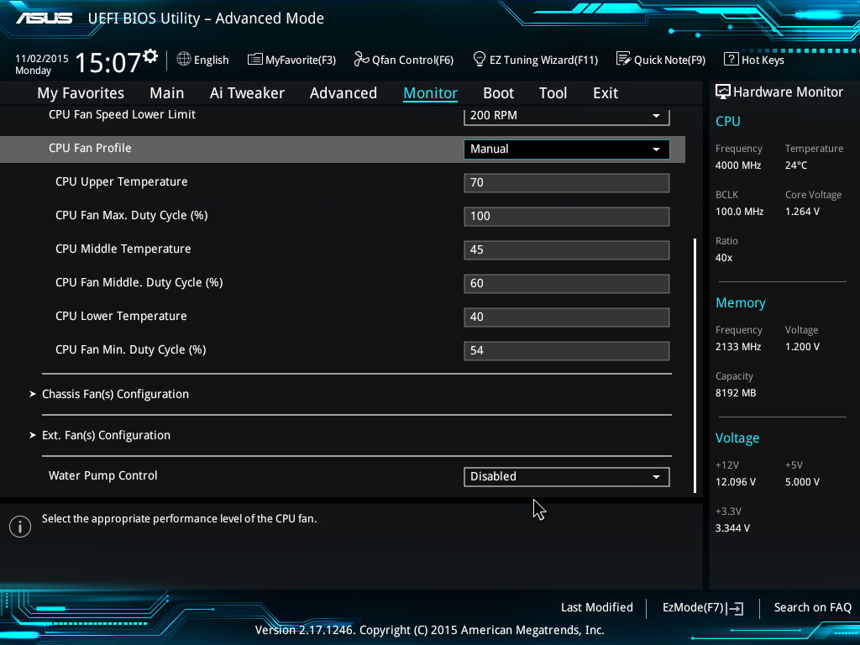Click the settings gear icon beside the clock
Image resolution: width=860 pixels, height=645 pixels.
150,57
